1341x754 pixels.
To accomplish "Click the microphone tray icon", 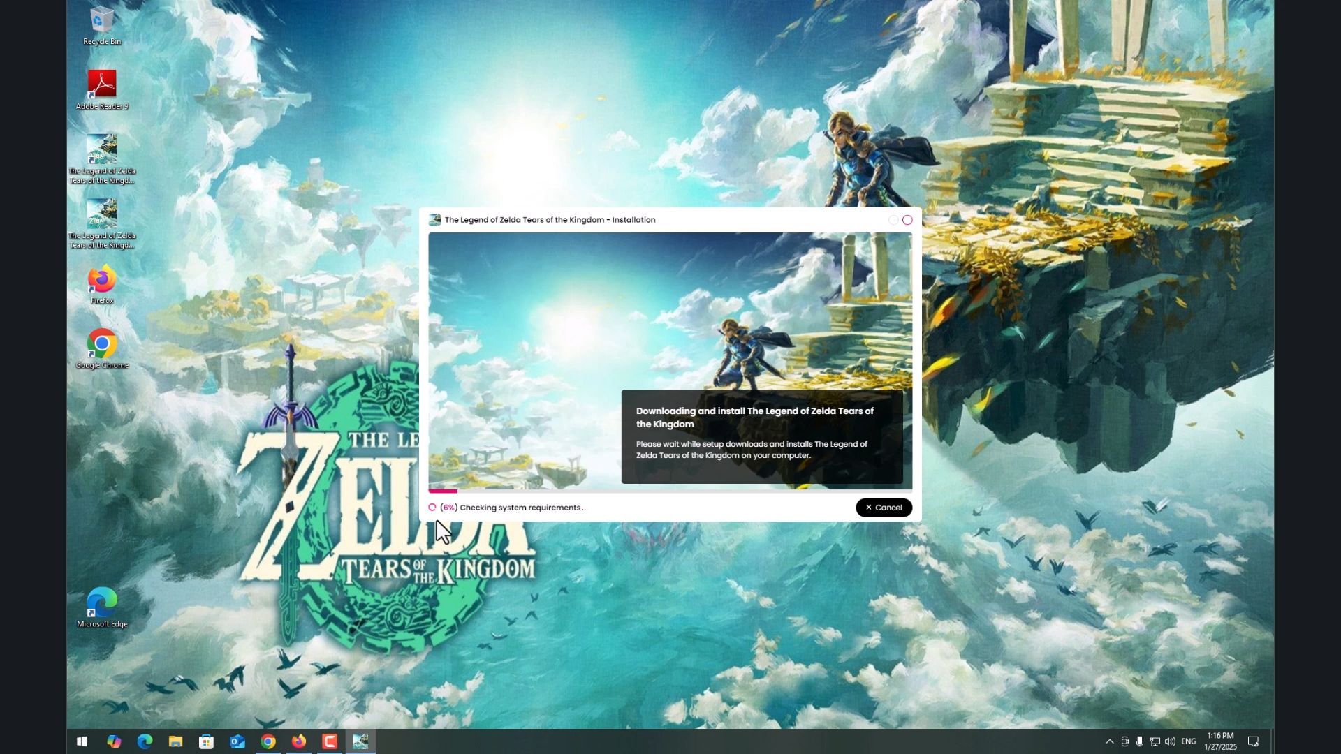I will pos(1139,741).
